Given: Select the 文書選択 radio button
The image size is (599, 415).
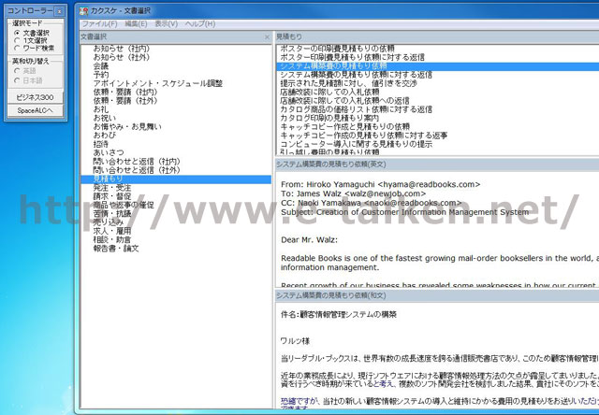Looking at the screenshot, I should (x=17, y=33).
